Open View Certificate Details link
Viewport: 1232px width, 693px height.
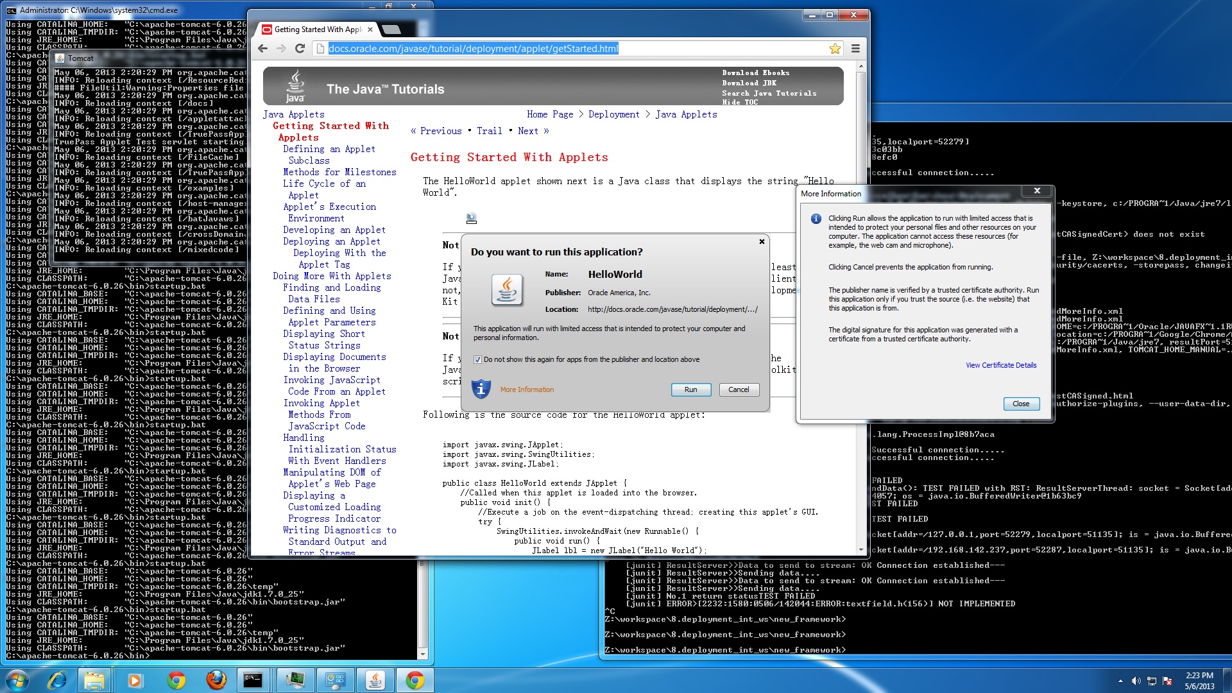click(1001, 365)
